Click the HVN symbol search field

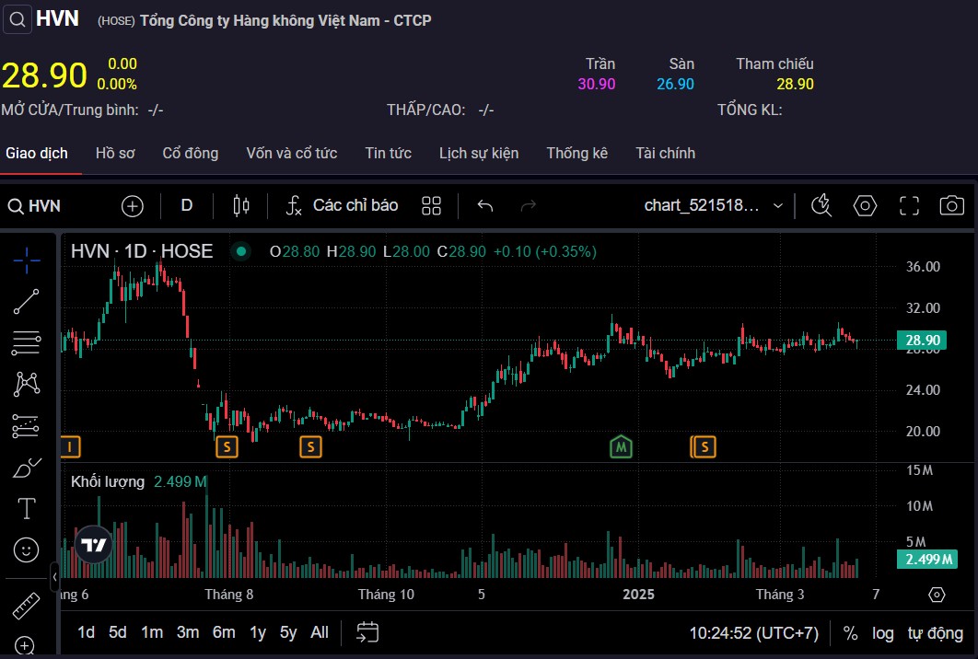35,206
